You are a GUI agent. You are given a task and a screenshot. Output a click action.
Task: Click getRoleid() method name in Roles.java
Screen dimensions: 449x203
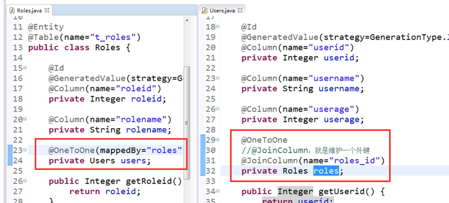pos(154,181)
